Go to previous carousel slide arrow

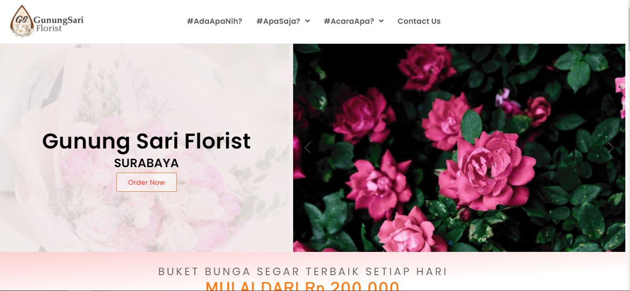click(x=307, y=148)
